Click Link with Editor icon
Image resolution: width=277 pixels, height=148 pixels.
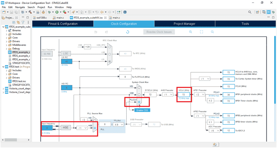[x=18, y=22]
